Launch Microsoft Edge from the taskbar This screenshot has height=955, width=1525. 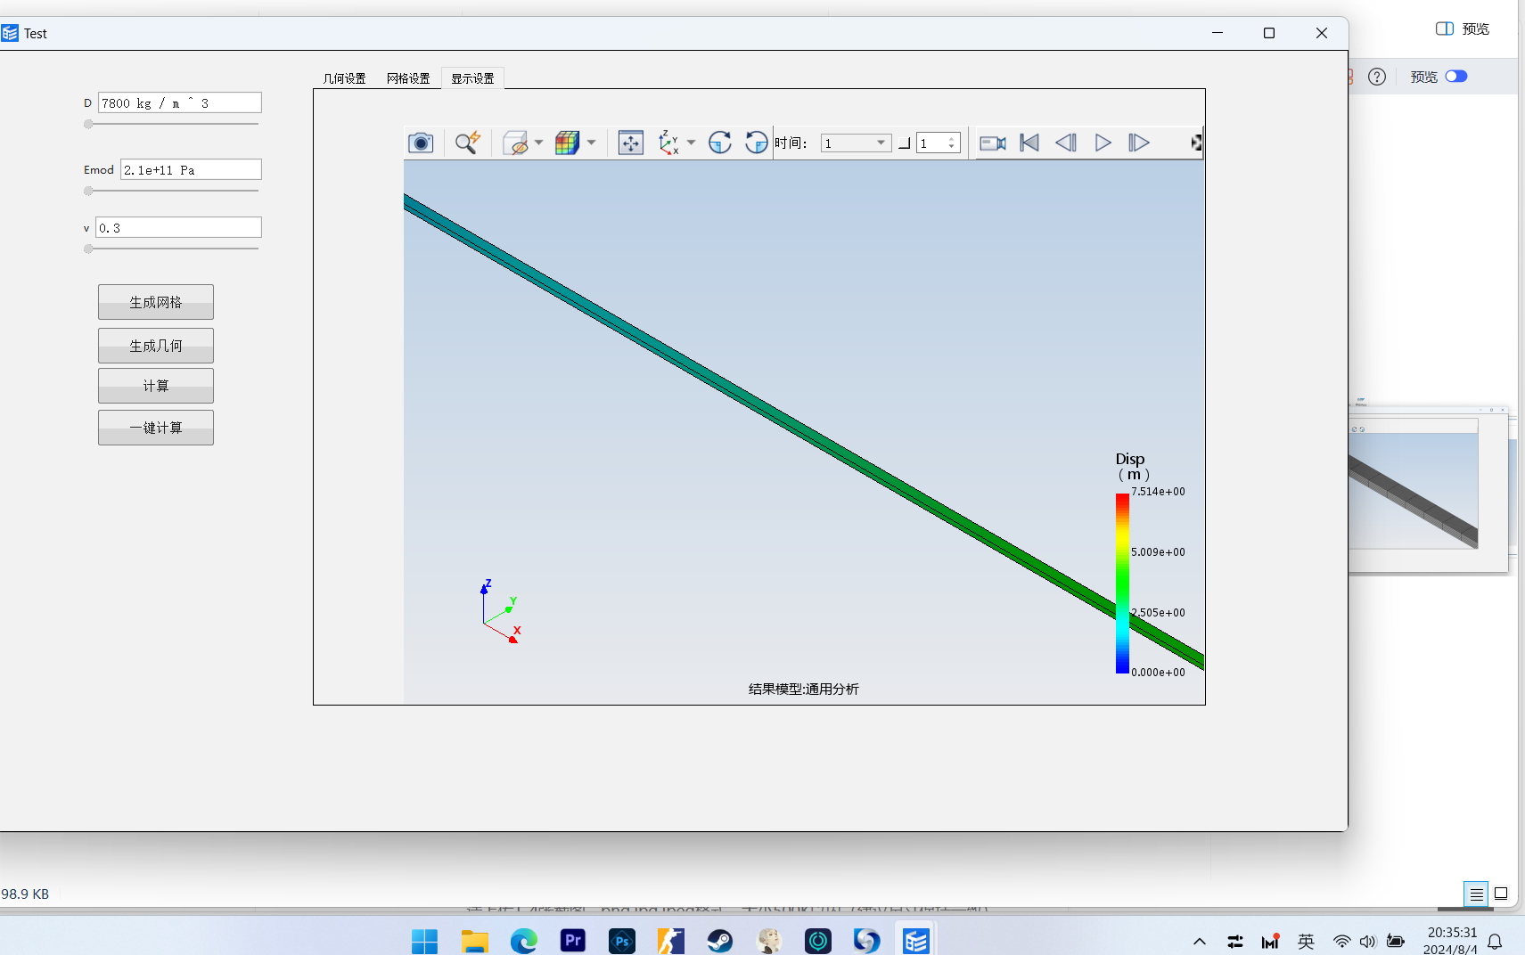(524, 941)
